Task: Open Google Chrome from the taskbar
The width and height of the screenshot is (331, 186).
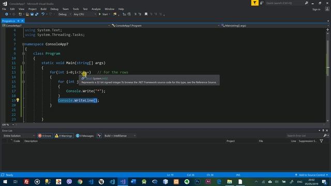Action: pos(80,181)
